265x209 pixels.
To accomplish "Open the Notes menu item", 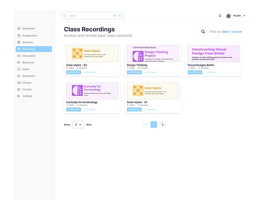I will [x=25, y=69].
